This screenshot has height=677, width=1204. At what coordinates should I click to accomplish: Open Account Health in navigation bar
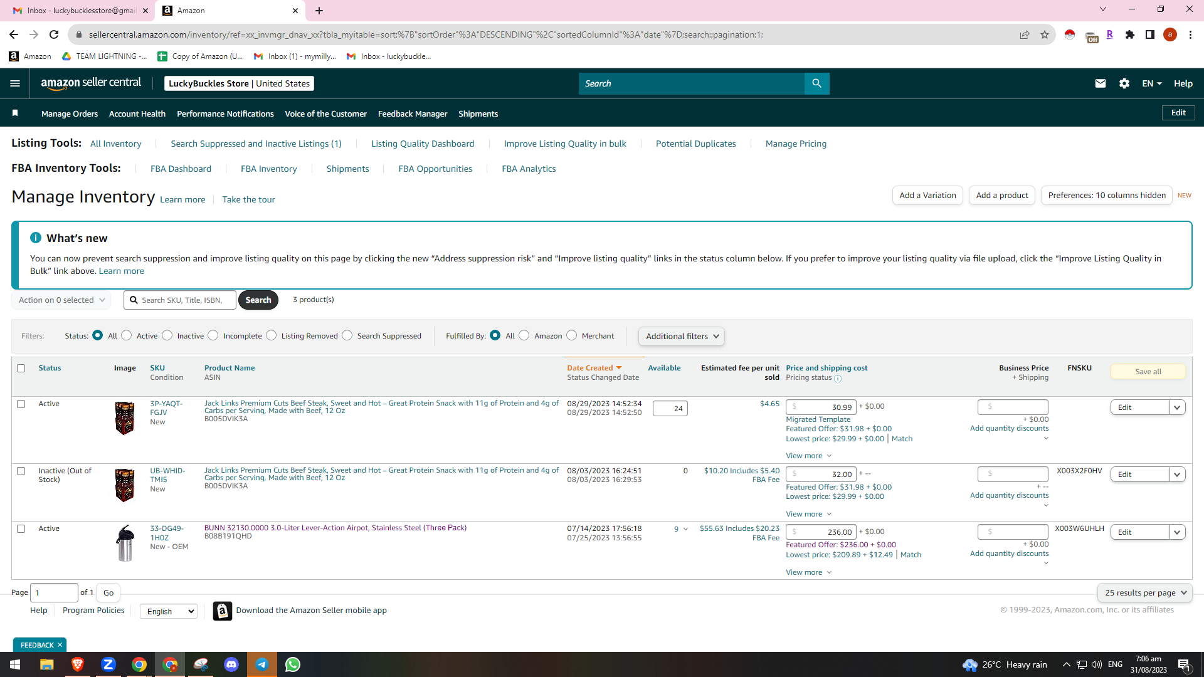[137, 113]
